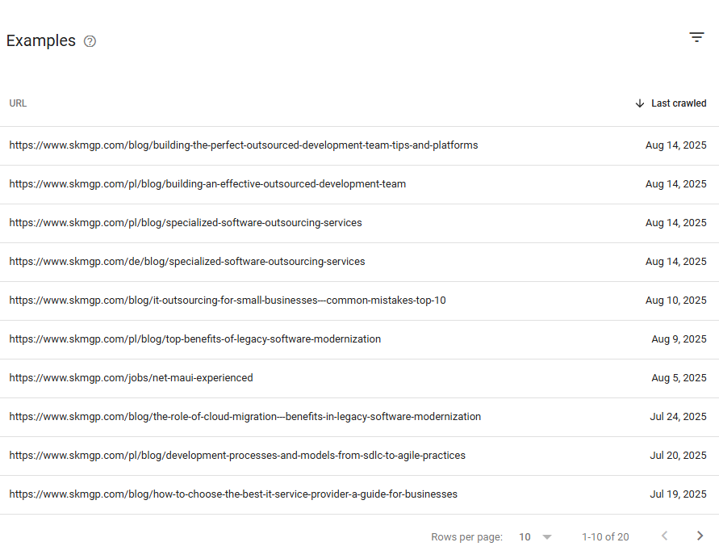Click the dropdown arrow beside the 10 value
Screen dimensions: 719x555
tap(547, 536)
